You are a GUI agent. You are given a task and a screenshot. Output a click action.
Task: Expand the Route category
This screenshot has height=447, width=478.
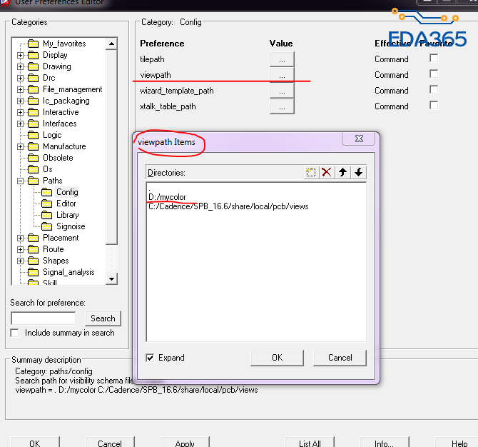point(20,249)
